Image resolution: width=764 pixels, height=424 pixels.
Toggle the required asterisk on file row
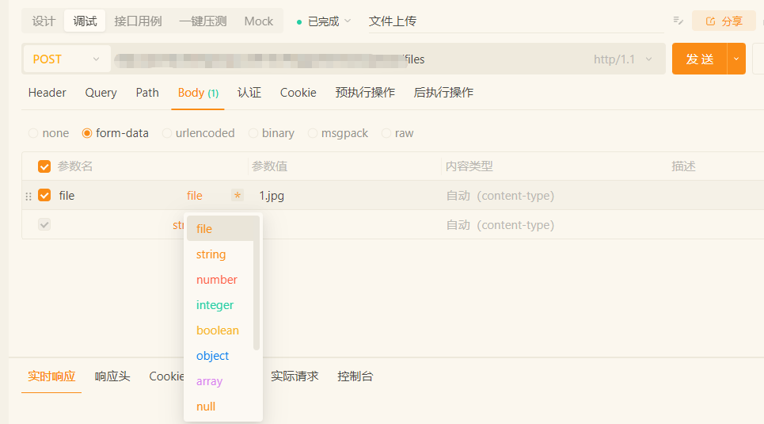point(238,196)
